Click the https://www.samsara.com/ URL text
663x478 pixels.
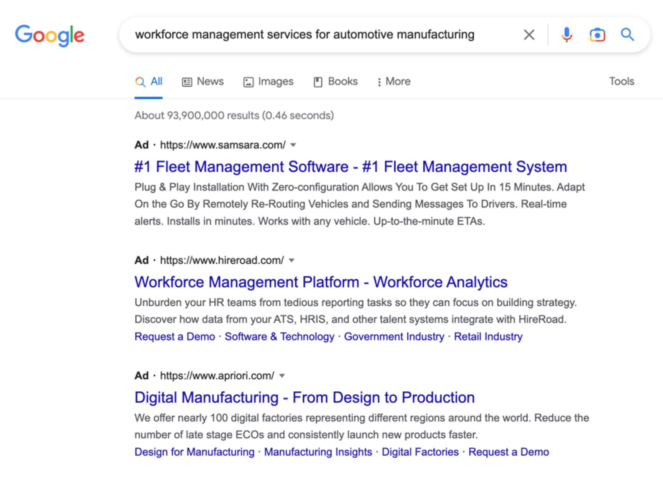(223, 145)
